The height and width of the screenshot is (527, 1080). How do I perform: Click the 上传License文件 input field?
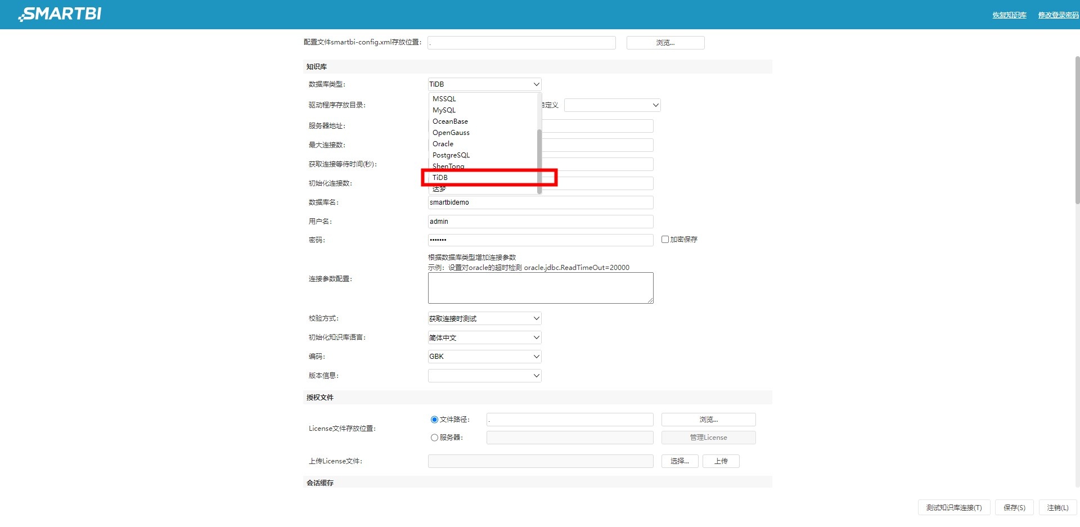click(541, 461)
